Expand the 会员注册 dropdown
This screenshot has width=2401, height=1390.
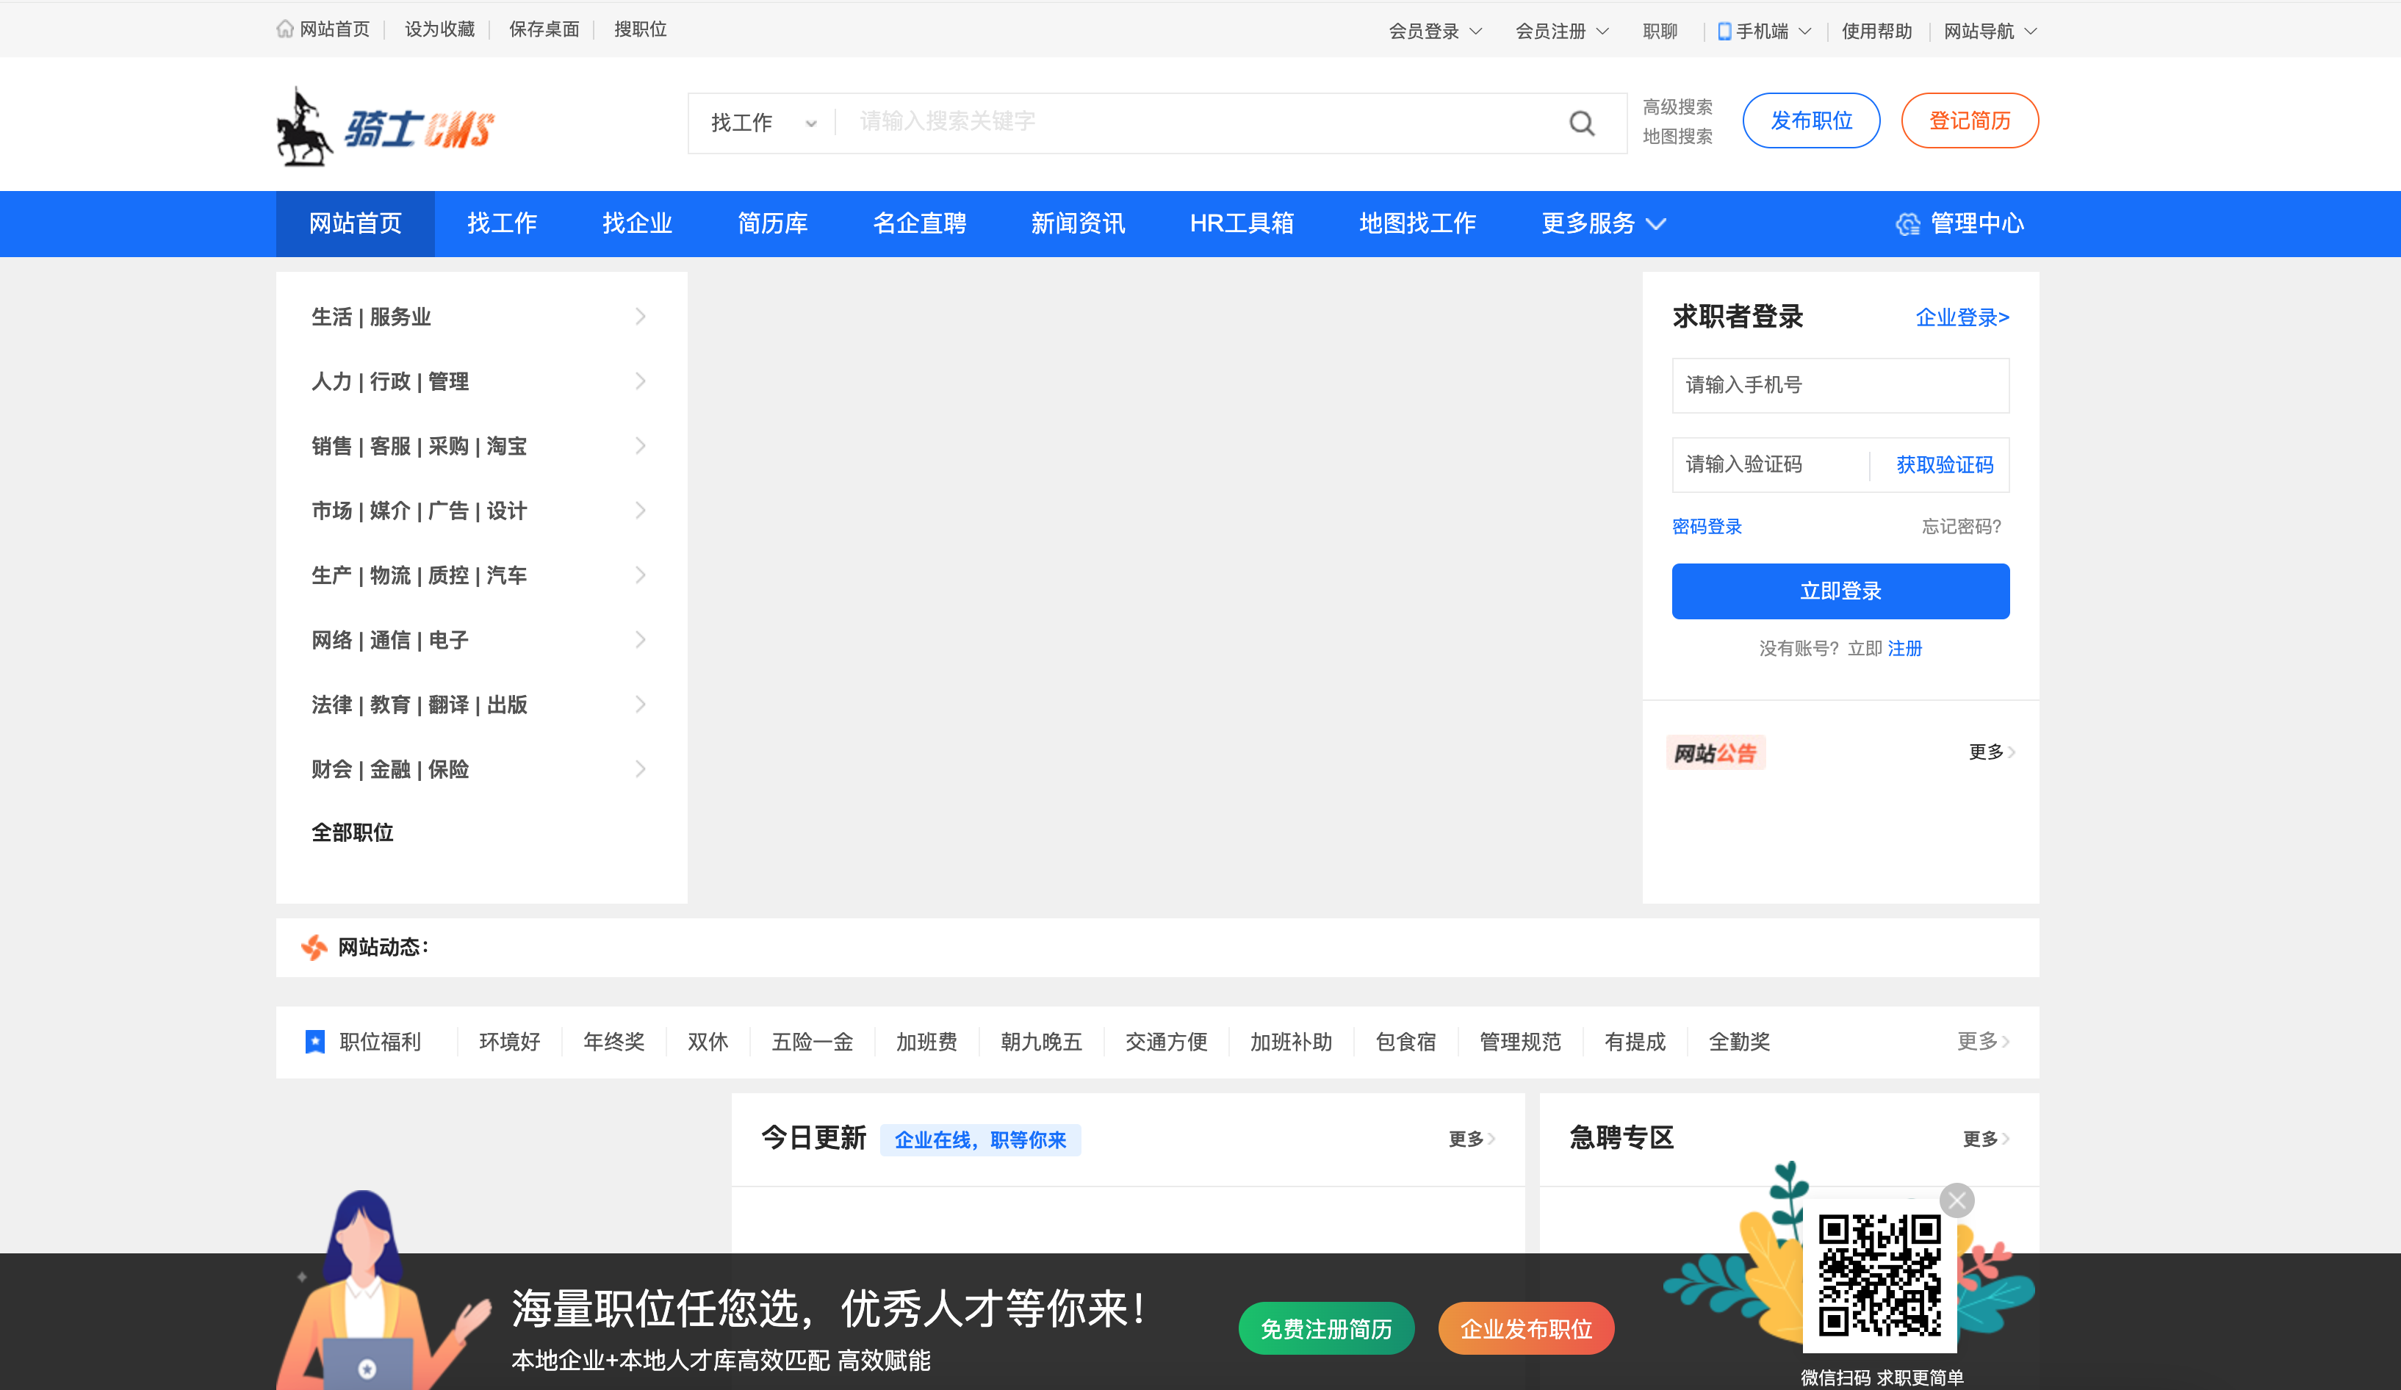point(1561,32)
